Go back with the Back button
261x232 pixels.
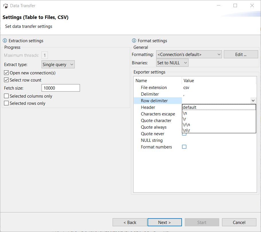point(129,222)
